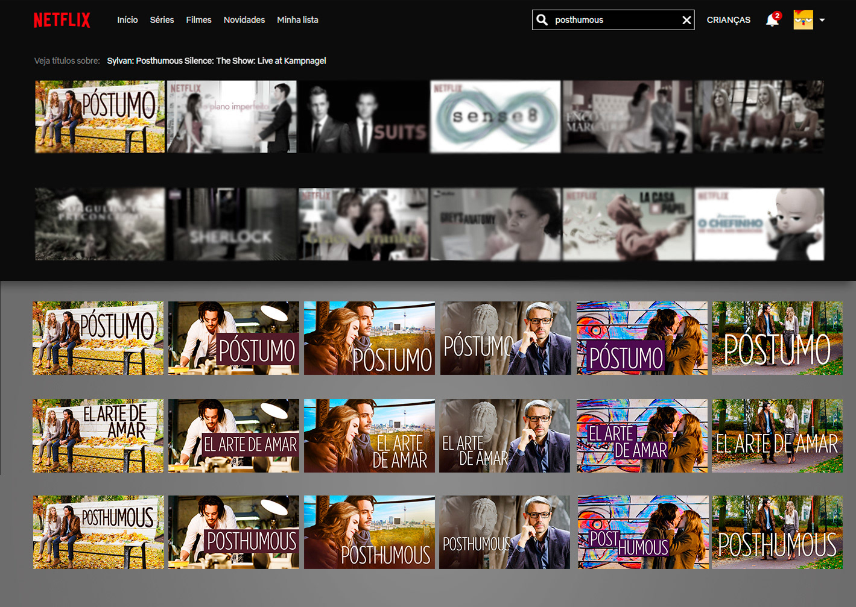Click El Arte de Amar graffiti kiss artwork
This screenshot has width=856, height=607.
[642, 436]
